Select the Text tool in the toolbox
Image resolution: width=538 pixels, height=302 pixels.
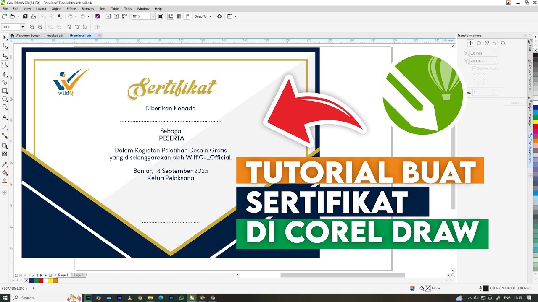click(x=5, y=117)
